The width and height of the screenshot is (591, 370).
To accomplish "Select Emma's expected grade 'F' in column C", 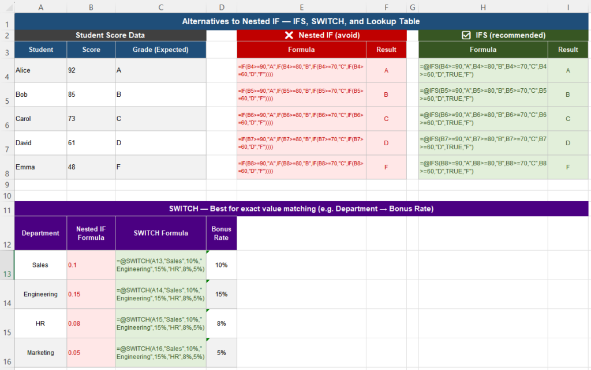I will tap(160, 167).
